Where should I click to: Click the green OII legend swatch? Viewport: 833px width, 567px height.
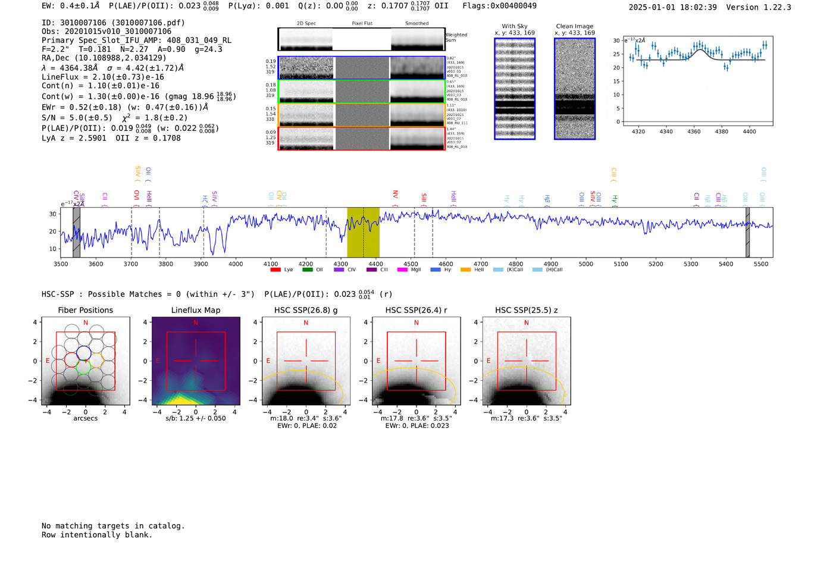click(307, 270)
